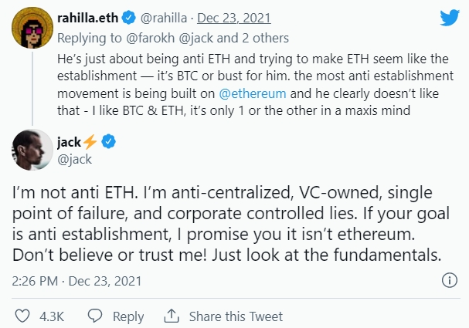The height and width of the screenshot is (328, 469).
Task: Open the tweet info icon
Action: pyautogui.click(x=450, y=282)
